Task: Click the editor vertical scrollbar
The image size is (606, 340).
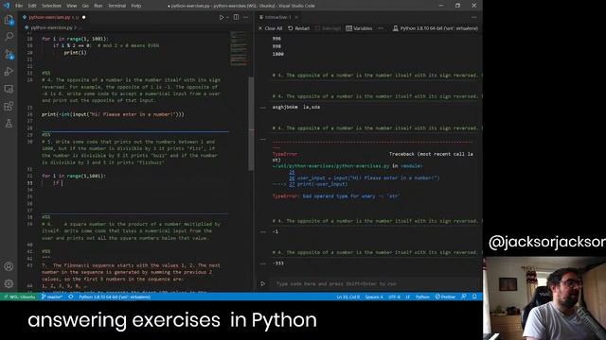Action: [x=251, y=124]
